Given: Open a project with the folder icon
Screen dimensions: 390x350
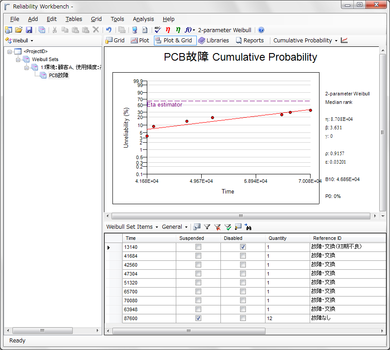Looking at the screenshot, I should click(19, 30).
